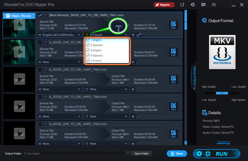Open audio None dropdown for Title3
This screenshot has width=248, height=161.
point(79,89)
